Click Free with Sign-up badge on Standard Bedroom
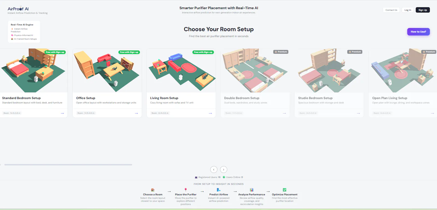 pos(55,52)
